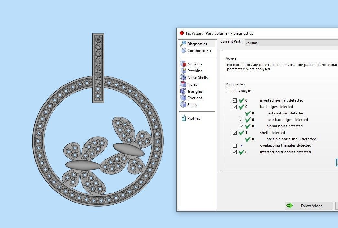
Task: Click the right butterfly body on the pendant
Action: [129, 150]
